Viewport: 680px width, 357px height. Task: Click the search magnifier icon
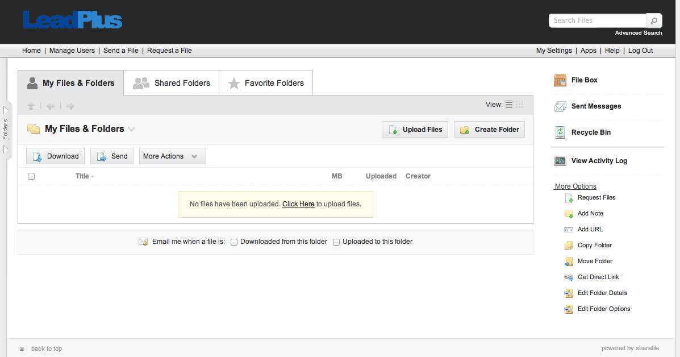(x=654, y=20)
